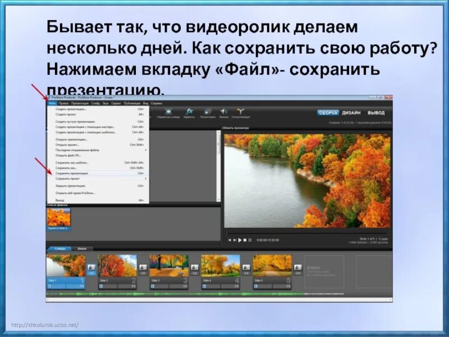Select Slide 1 thumbnail in timeline
This screenshot has width=449, height=337.
pos(66,266)
